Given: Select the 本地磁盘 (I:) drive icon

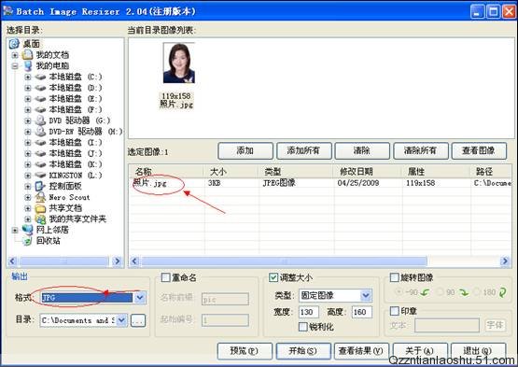Looking at the screenshot, I should (x=40, y=143).
